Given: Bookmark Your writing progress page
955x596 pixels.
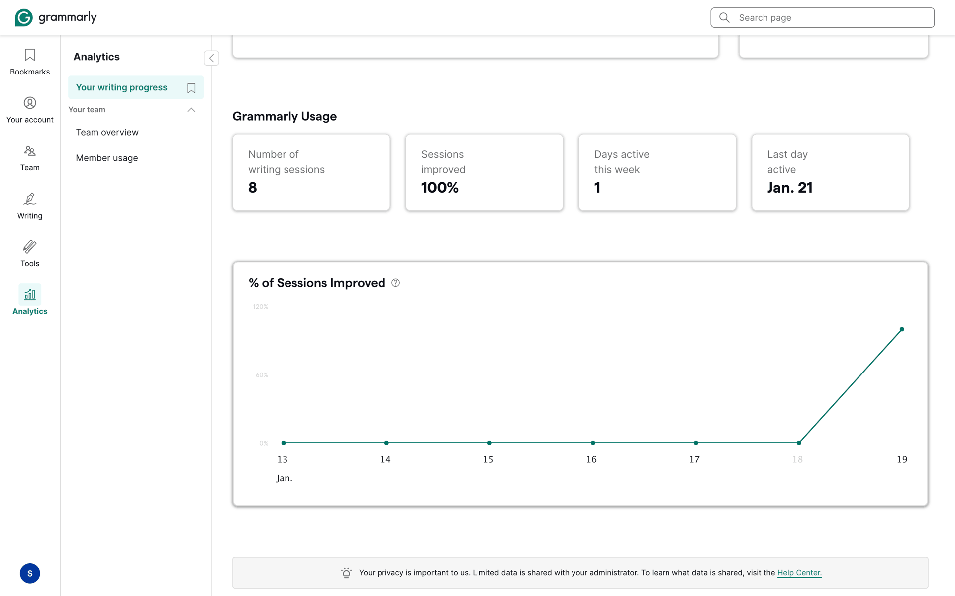Looking at the screenshot, I should coord(191,88).
